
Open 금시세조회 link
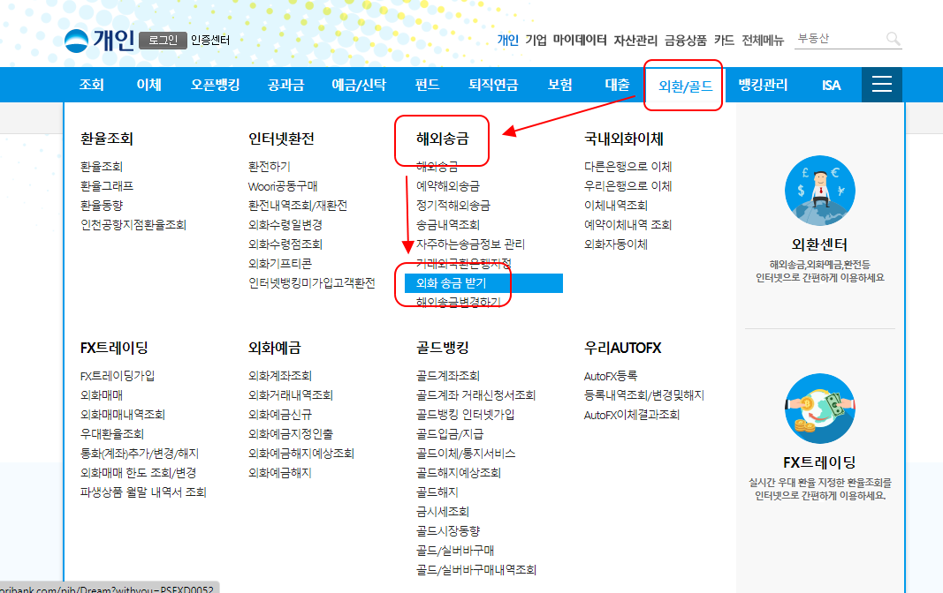click(443, 511)
